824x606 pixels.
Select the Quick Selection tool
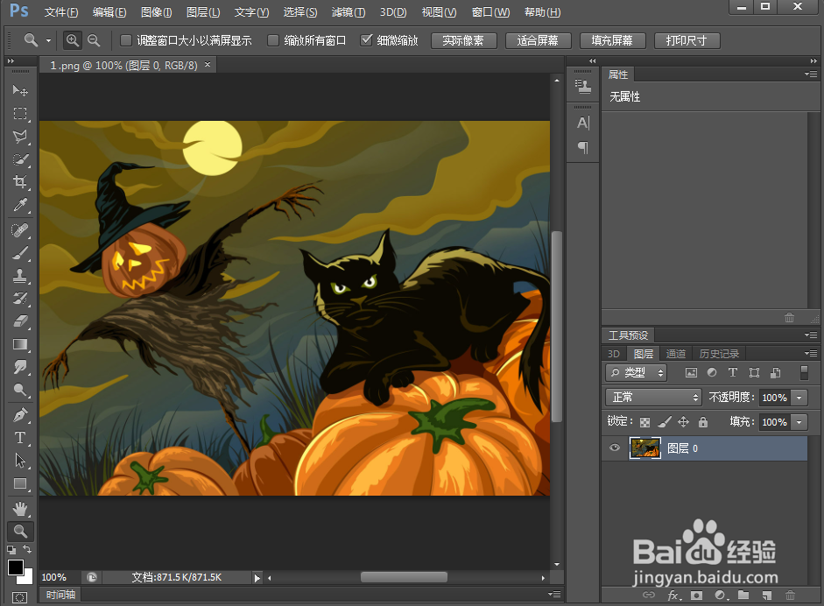tap(20, 159)
